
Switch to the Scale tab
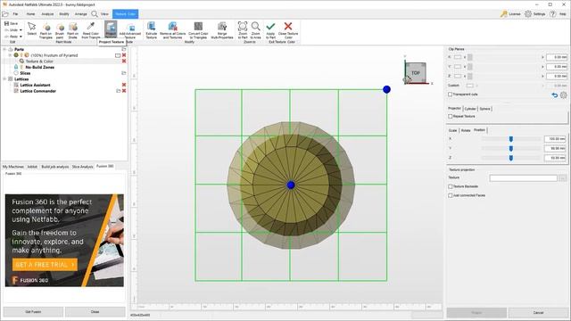pos(452,130)
